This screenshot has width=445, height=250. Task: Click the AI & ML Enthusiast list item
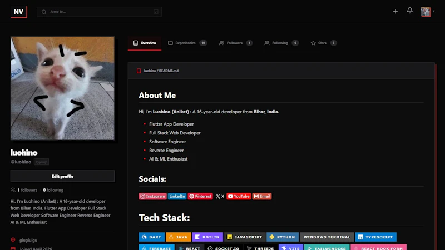coord(169,159)
